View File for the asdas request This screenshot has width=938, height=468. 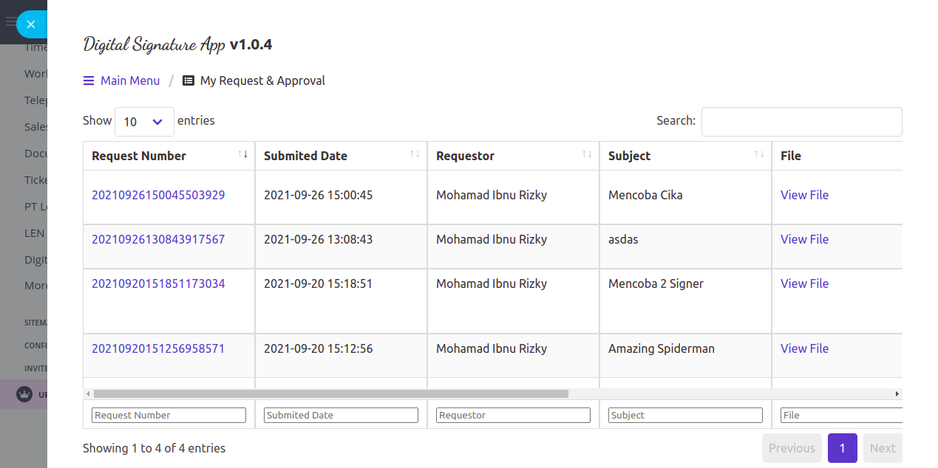pos(804,239)
